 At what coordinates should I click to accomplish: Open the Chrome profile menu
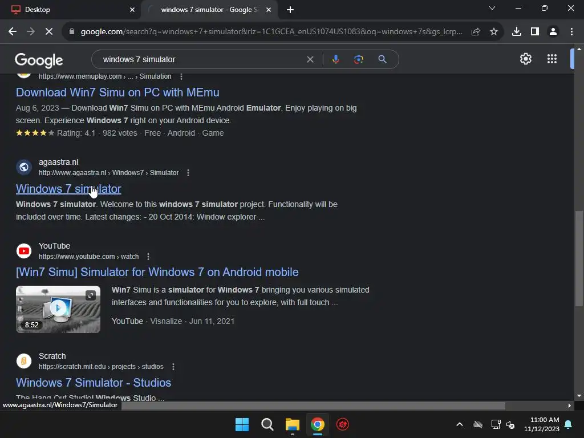(x=553, y=32)
